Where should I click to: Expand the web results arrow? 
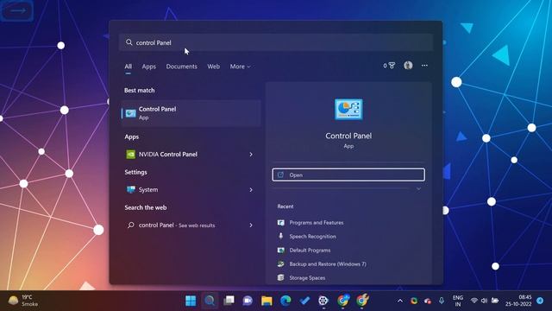pyautogui.click(x=251, y=225)
